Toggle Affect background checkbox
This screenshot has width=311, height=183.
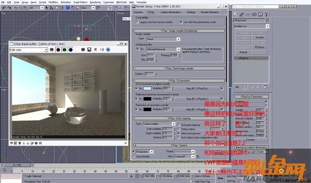(178, 133)
